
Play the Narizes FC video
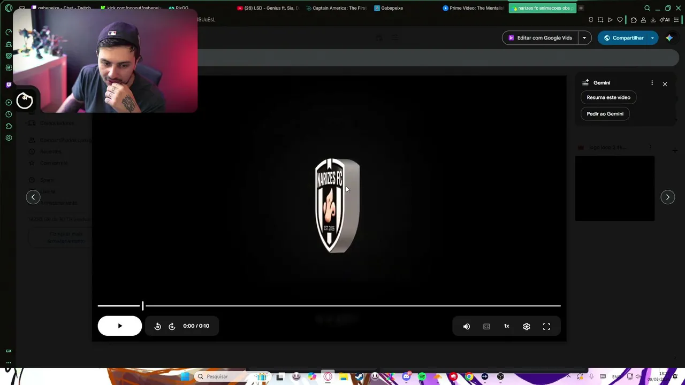pyautogui.click(x=120, y=326)
